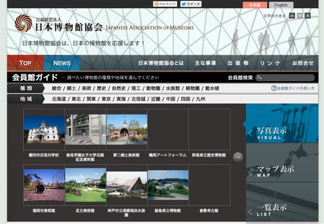Click the Twitter tweet button
Viewport: 324px width, 224px height.
click(x=191, y=4)
